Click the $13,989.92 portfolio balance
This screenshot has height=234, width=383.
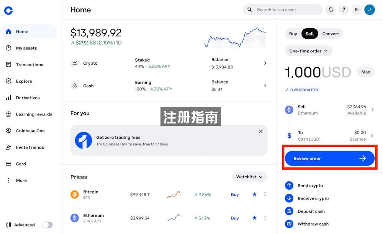point(96,32)
